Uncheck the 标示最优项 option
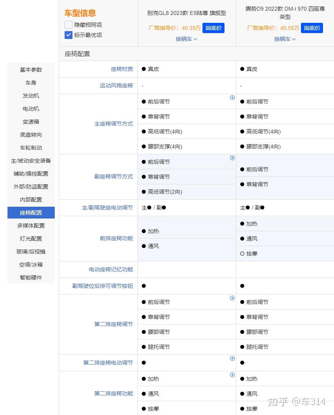Screen dimensions: 334x415 [68, 35]
